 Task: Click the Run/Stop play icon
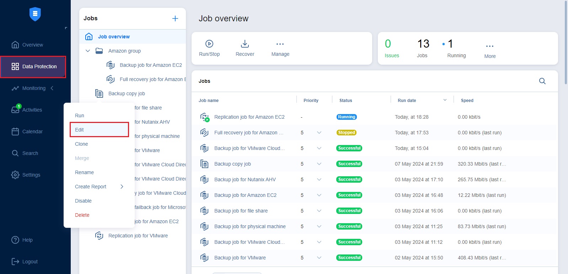[x=209, y=44]
